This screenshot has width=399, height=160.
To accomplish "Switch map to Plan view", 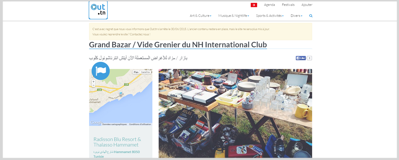I will [x=136, y=72].
